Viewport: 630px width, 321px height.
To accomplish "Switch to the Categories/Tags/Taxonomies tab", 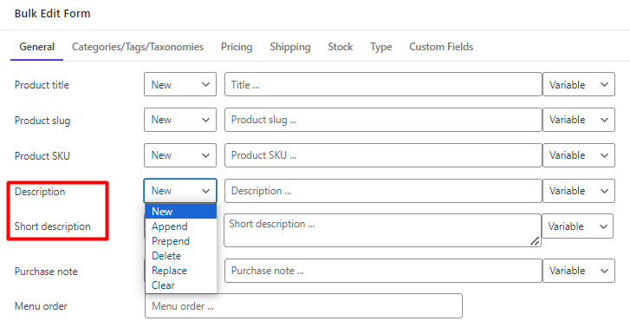I will [x=138, y=47].
